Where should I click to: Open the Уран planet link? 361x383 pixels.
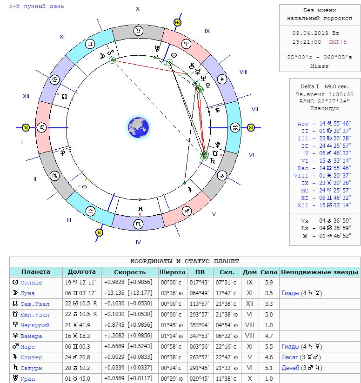pyautogui.click(x=27, y=379)
